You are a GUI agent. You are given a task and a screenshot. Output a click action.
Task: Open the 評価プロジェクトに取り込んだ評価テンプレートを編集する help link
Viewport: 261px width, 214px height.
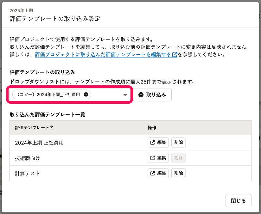point(103,55)
